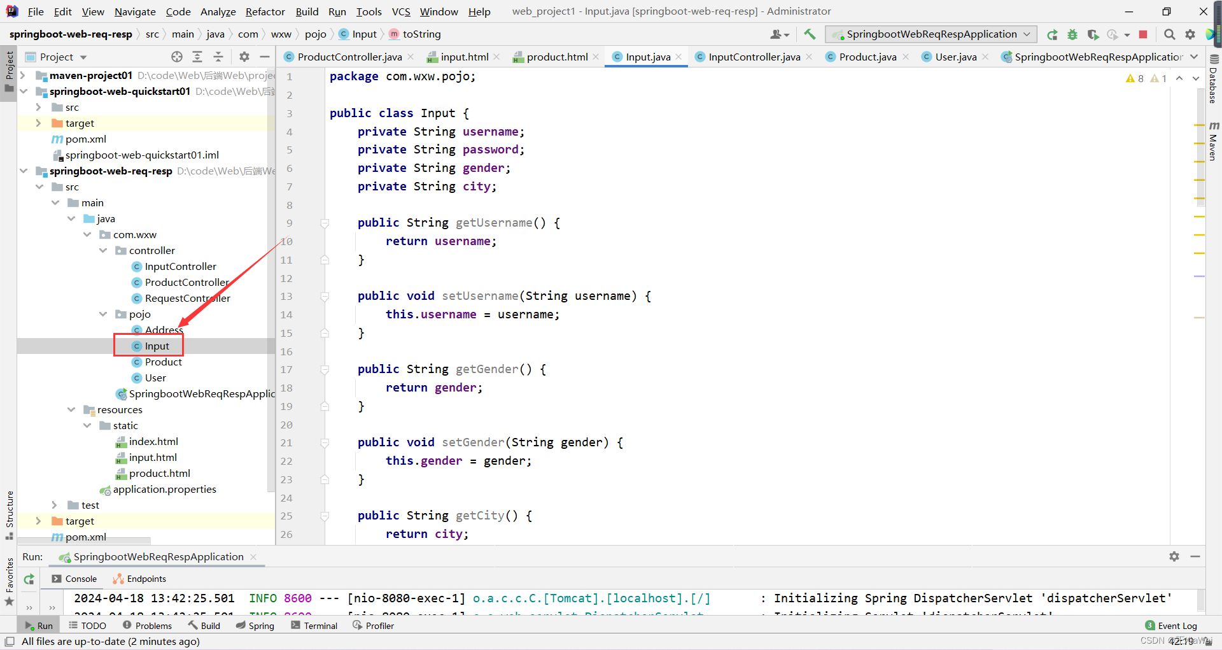This screenshot has width=1222, height=650.
Task: Open Project panel options gear
Action: click(244, 57)
